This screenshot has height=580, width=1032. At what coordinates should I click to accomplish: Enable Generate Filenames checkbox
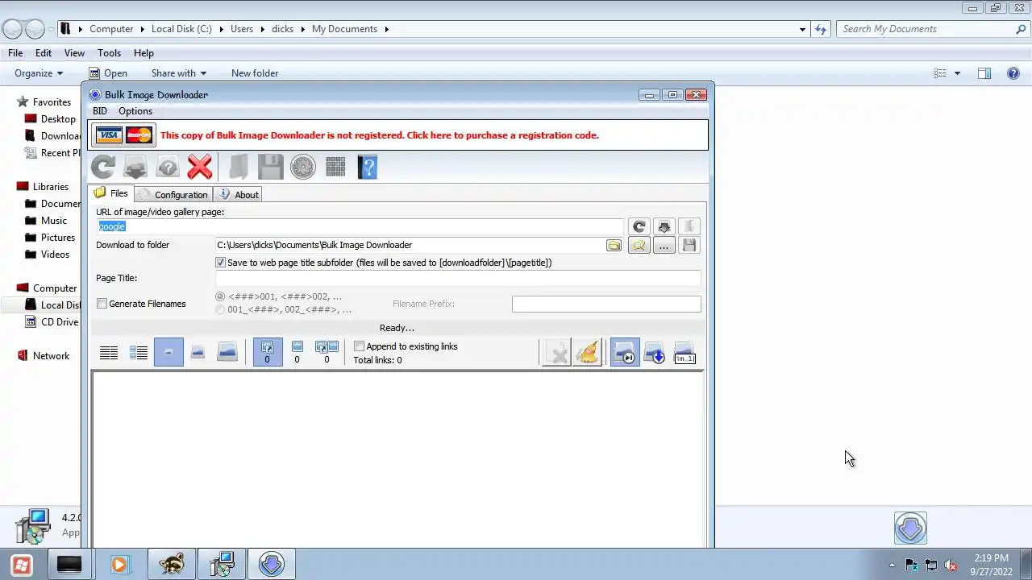(102, 304)
